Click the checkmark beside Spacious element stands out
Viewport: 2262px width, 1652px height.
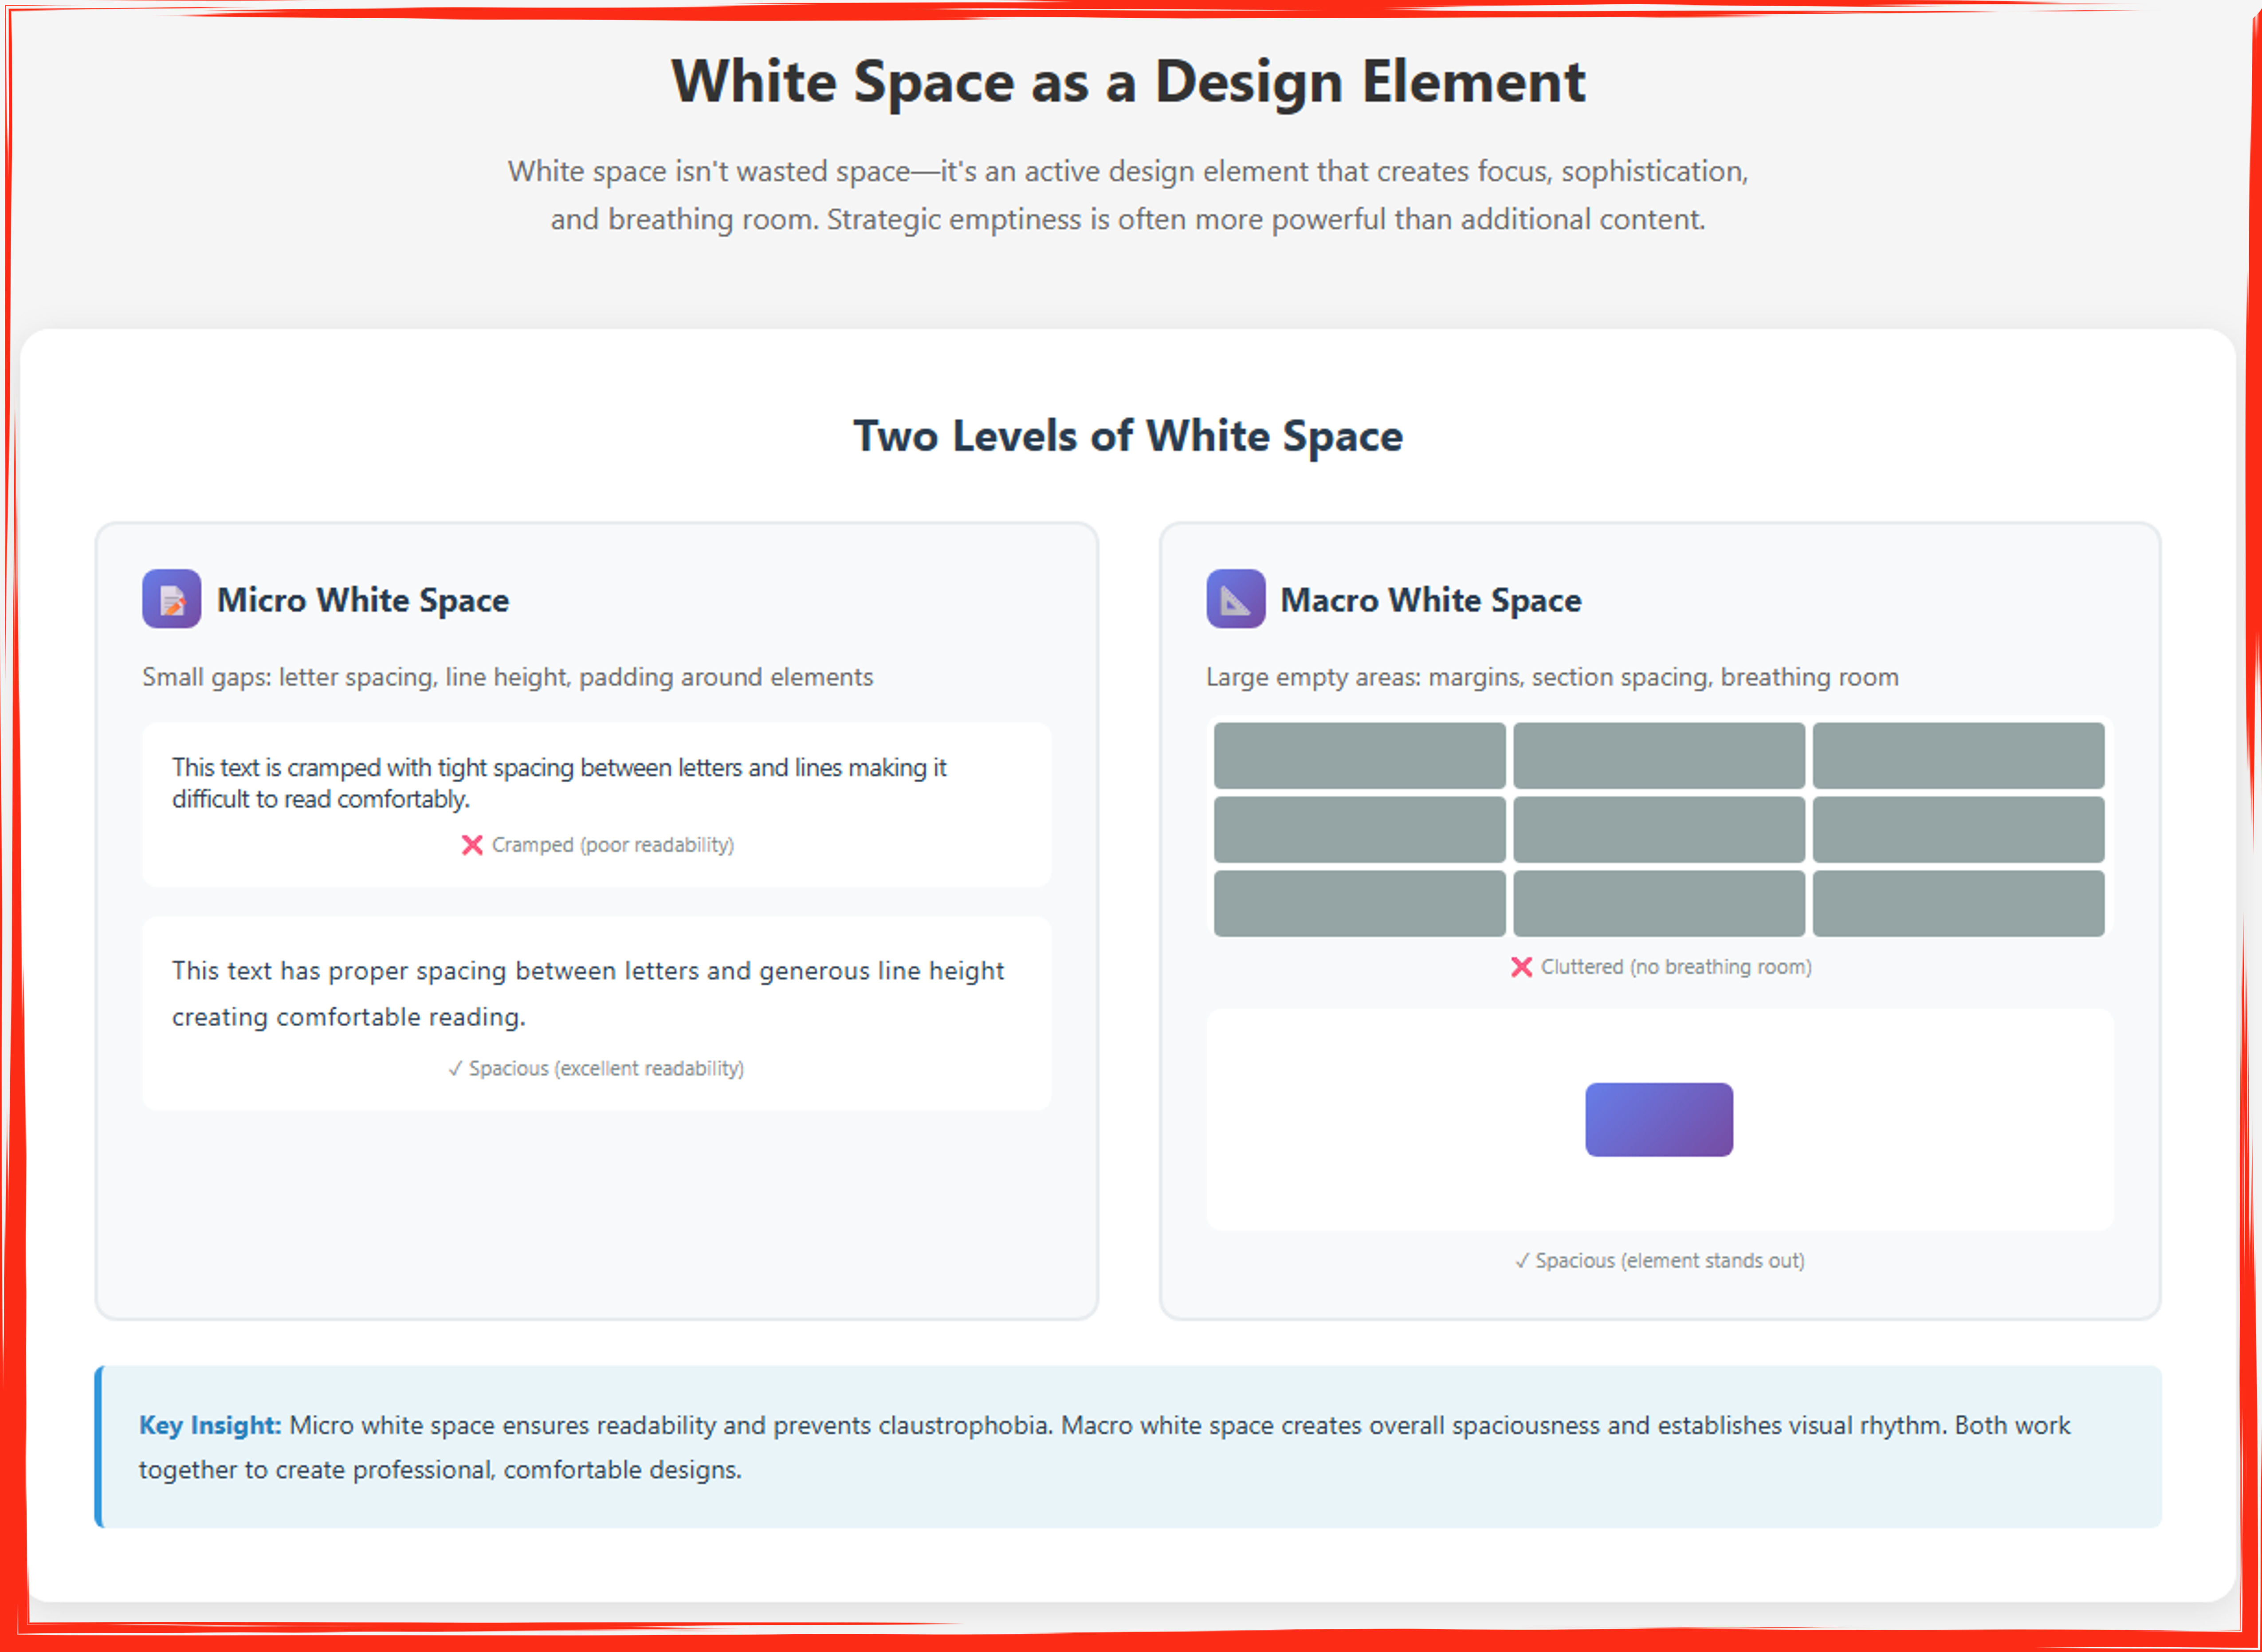tap(1522, 1261)
